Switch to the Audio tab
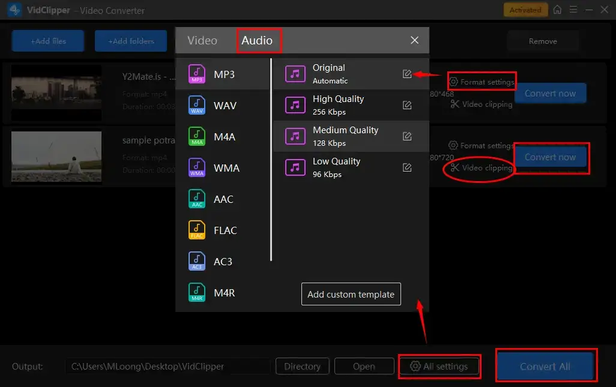 coord(257,41)
